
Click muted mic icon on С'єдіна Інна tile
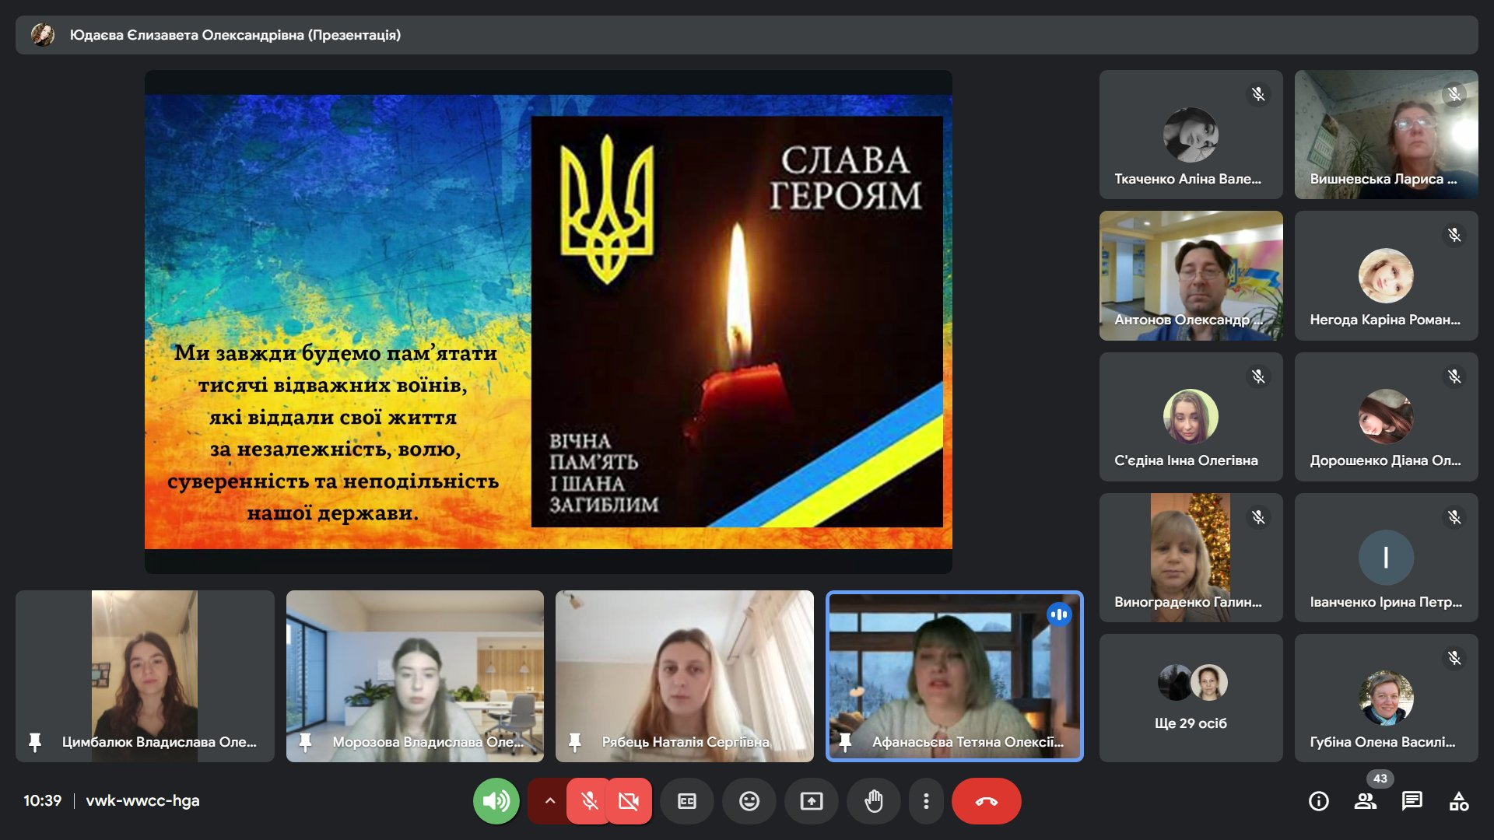pos(1258,376)
